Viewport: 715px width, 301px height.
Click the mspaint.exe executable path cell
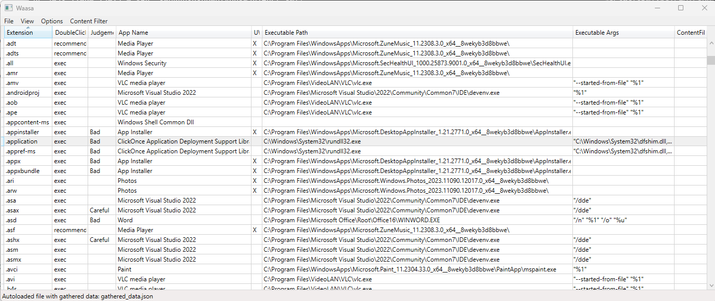coord(417,269)
